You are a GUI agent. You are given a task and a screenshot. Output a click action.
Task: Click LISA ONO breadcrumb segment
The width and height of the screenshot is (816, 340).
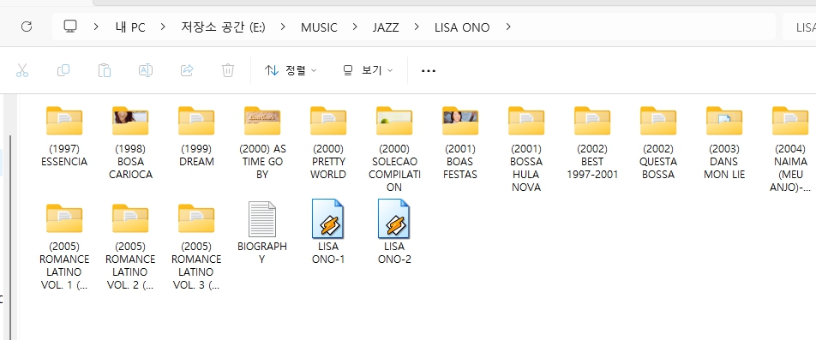pyautogui.click(x=462, y=27)
